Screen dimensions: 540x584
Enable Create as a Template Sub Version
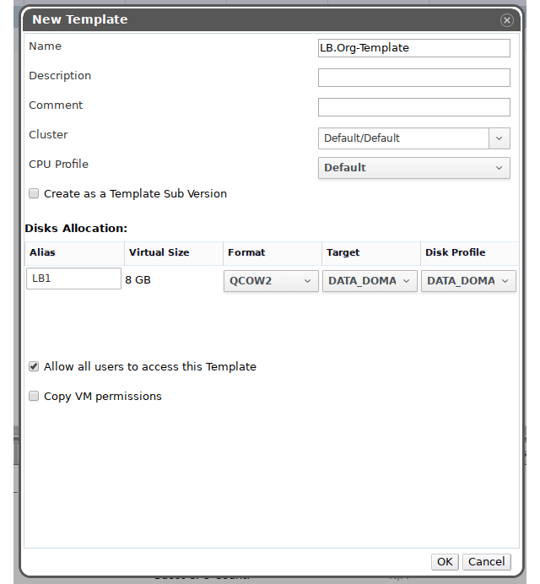pos(34,194)
